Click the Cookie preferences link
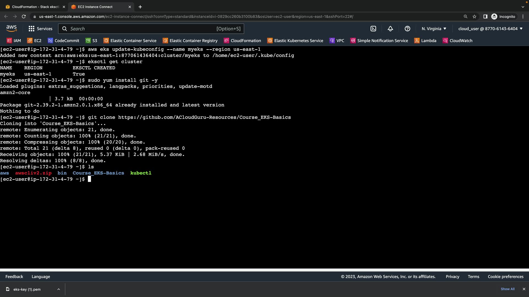The height and width of the screenshot is (297, 529). pyautogui.click(x=506, y=277)
